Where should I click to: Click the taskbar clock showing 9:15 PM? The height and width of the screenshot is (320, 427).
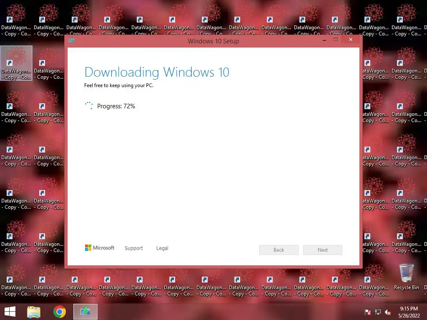point(409,312)
